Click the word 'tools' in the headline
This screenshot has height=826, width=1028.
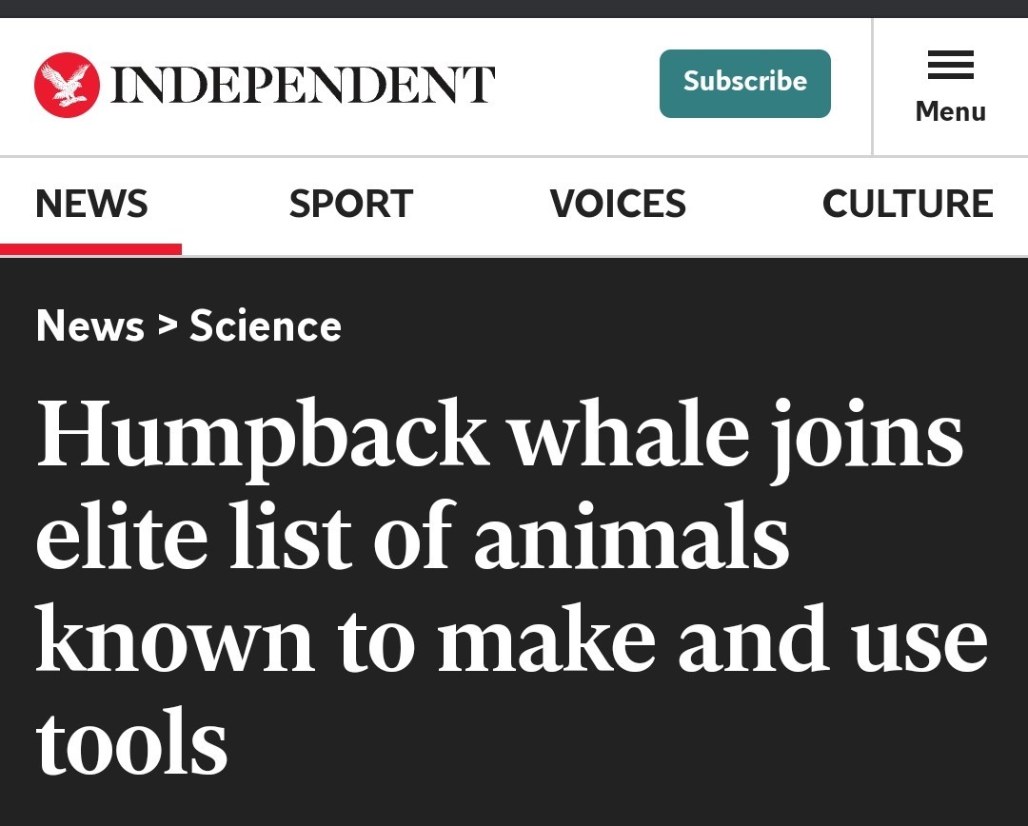[132, 743]
